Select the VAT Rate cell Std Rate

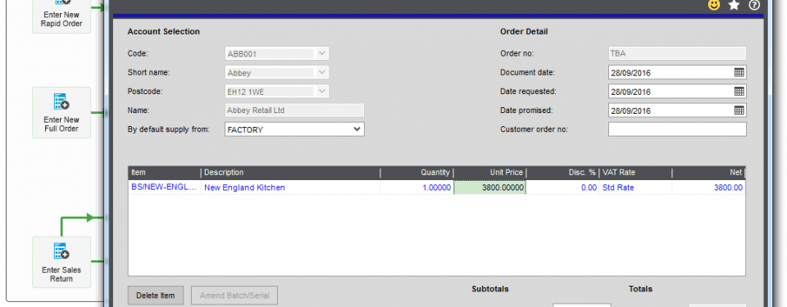[x=635, y=187]
